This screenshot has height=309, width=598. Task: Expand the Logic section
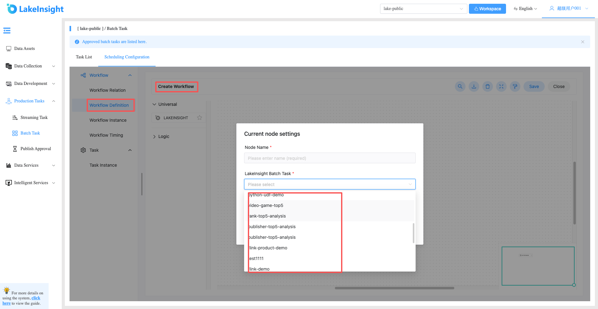click(x=161, y=136)
